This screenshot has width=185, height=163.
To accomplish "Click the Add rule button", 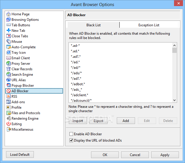I will (126, 121).
